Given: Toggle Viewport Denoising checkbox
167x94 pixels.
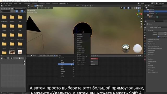Looking at the screenshot, I should click(x=158, y=37).
